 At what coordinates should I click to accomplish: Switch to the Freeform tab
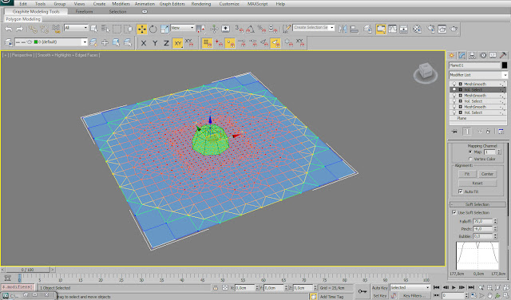click(84, 11)
